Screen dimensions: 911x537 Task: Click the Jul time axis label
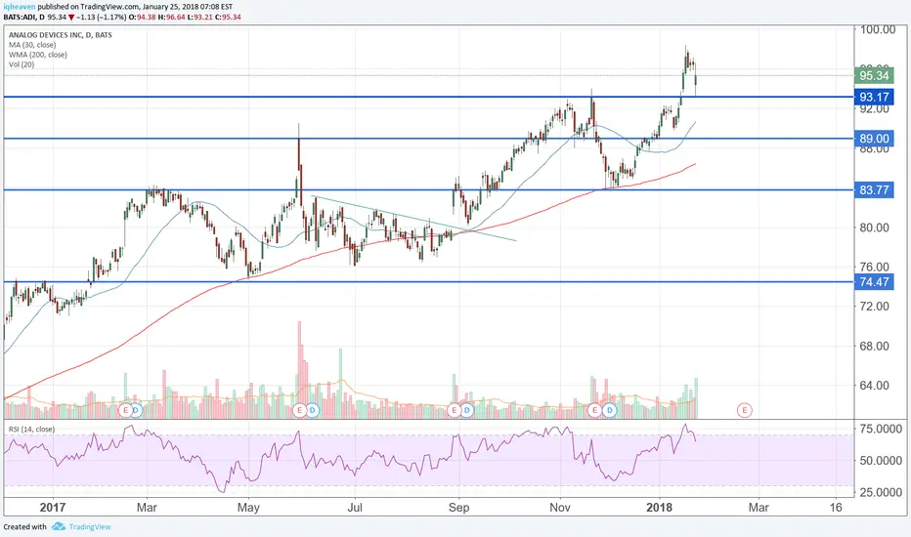pyautogui.click(x=355, y=508)
